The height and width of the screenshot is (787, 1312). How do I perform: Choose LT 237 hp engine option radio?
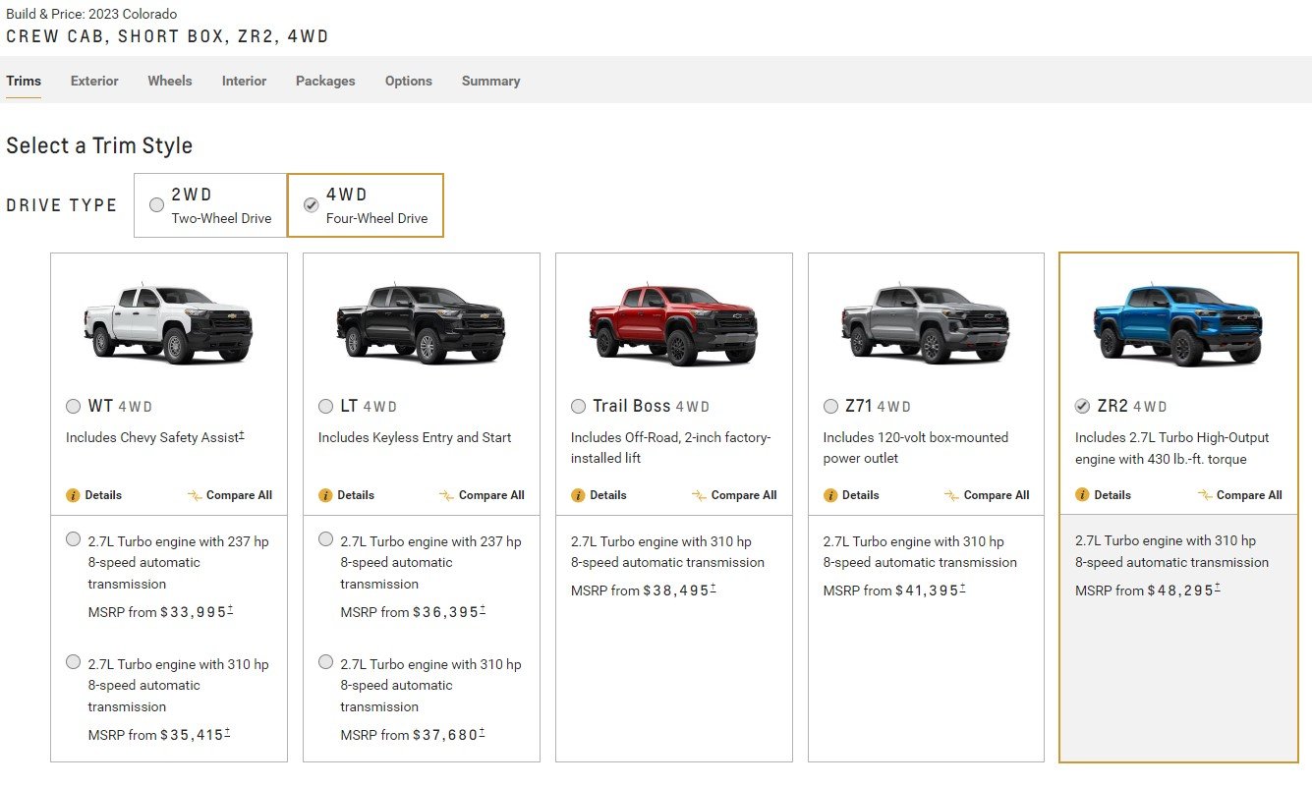coord(325,538)
